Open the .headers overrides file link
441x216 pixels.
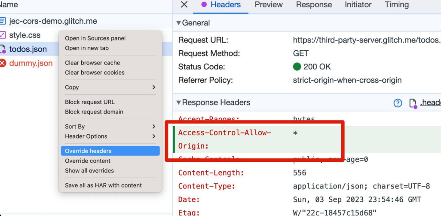pyautogui.click(x=430, y=103)
